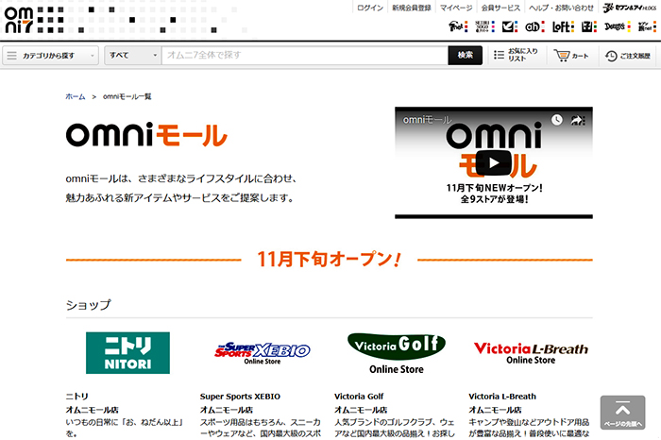Open the 新規会員登録 menu link
The height and width of the screenshot is (440, 661).
point(412,8)
